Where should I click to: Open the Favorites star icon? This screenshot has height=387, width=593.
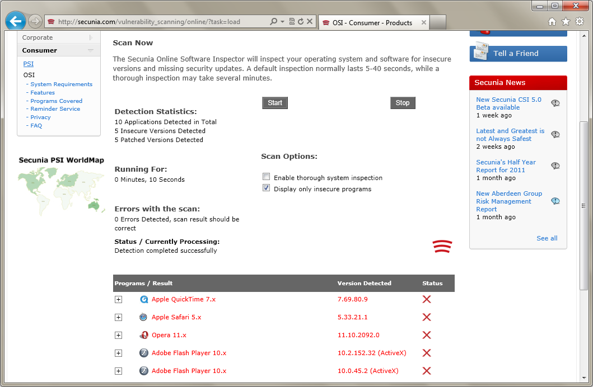(x=566, y=22)
